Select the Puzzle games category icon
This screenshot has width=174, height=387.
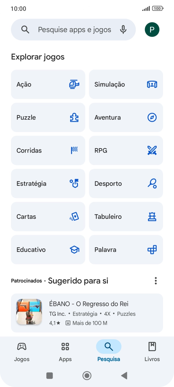pos(74,117)
